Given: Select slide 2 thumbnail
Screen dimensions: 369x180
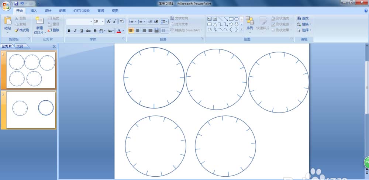Looking at the screenshot, I should point(31,110).
